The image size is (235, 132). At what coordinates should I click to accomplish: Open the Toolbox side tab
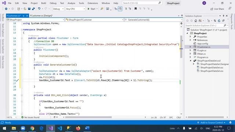[x=3, y=17]
